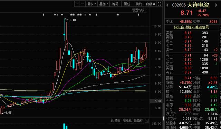Select the 买三 row at 8.69
The height and width of the screenshot is (129, 221).
(191, 64)
